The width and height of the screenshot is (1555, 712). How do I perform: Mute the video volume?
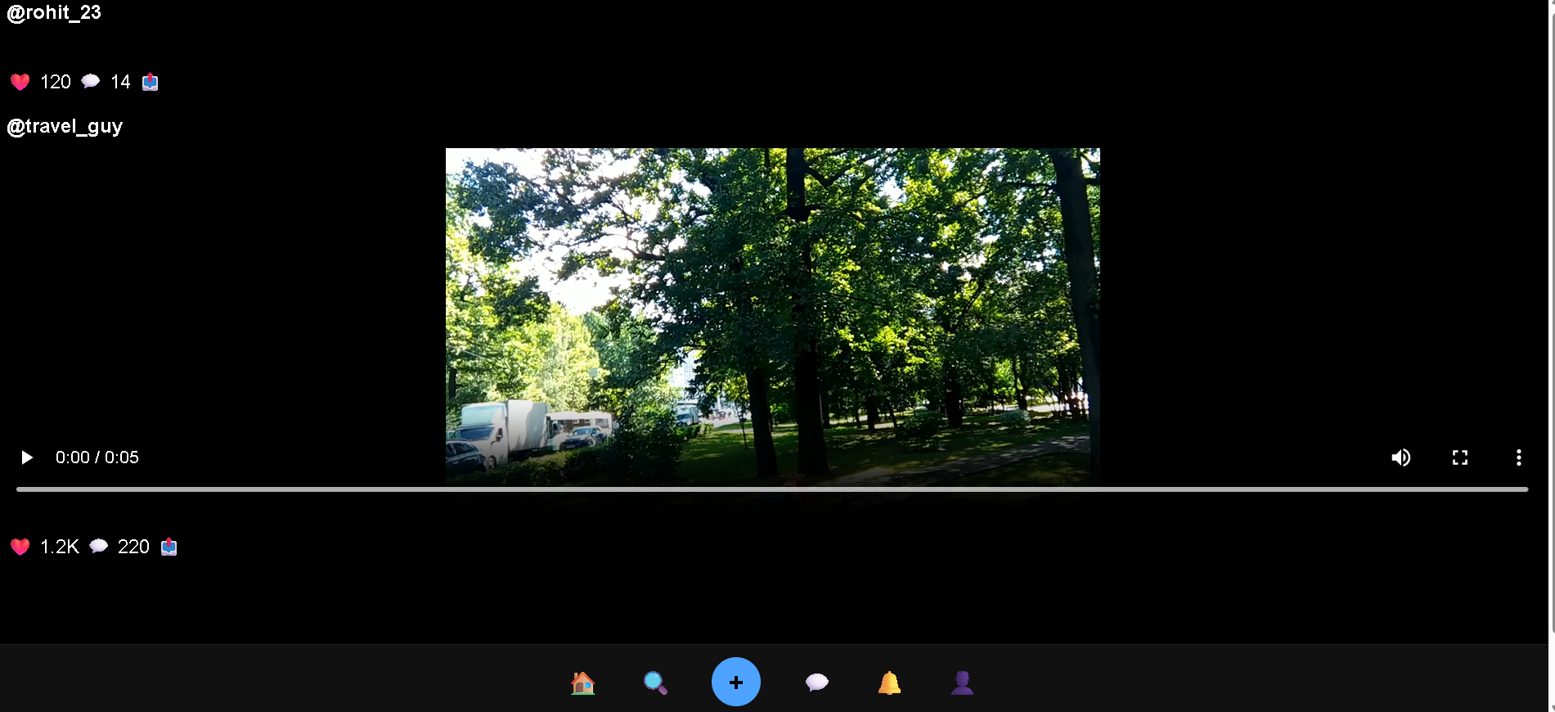[x=1401, y=457]
